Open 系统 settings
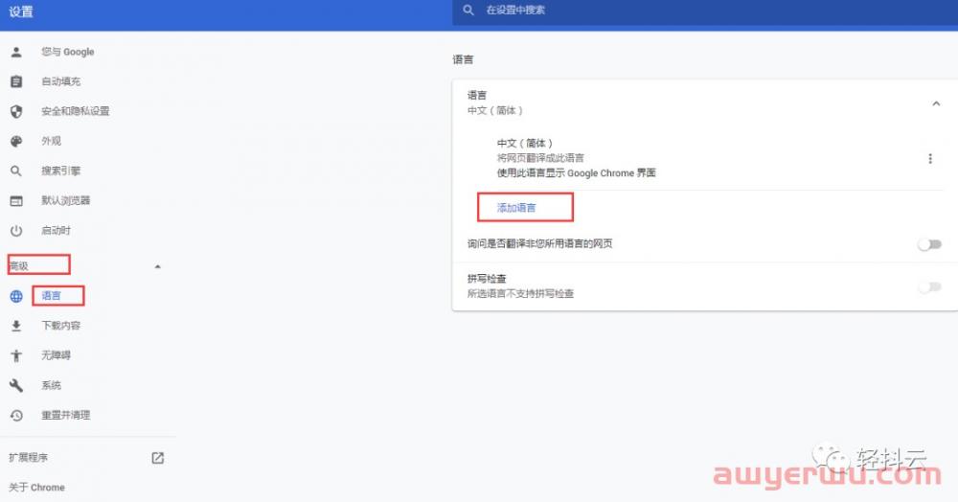Screen dimensions: 958x502 click(x=52, y=385)
